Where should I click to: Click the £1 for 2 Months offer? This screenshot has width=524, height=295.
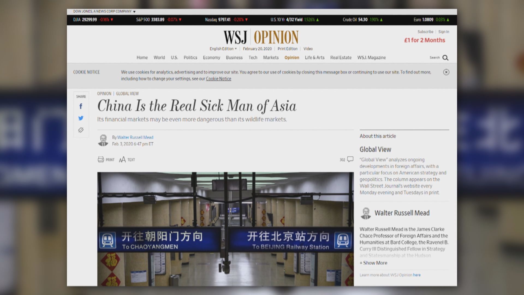point(425,40)
